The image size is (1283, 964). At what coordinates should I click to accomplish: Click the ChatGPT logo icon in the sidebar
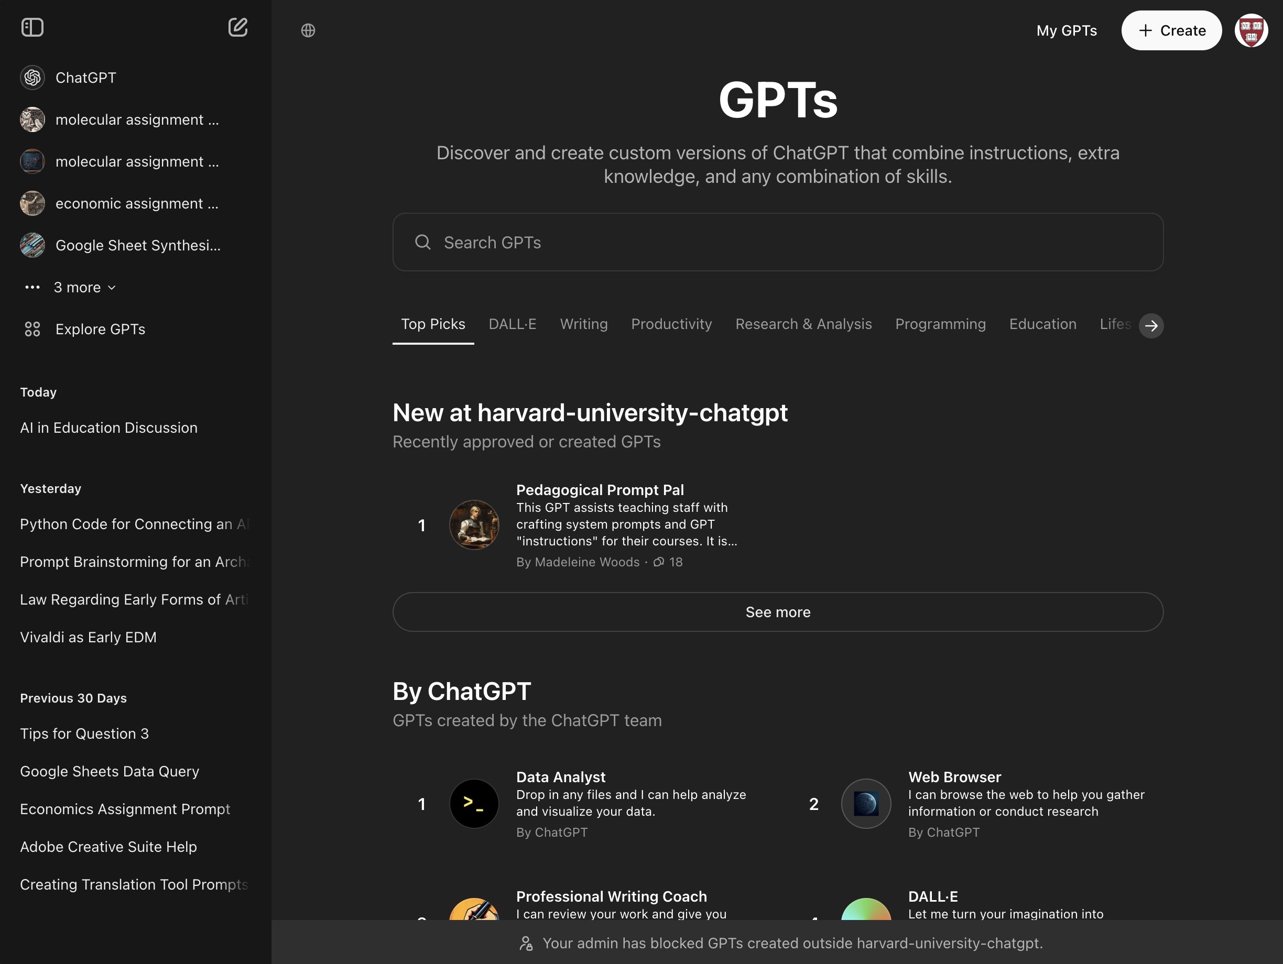[x=32, y=78]
